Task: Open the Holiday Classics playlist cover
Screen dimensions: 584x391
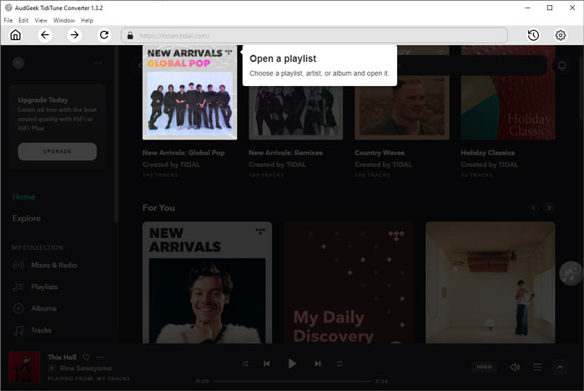Action: coord(508,109)
